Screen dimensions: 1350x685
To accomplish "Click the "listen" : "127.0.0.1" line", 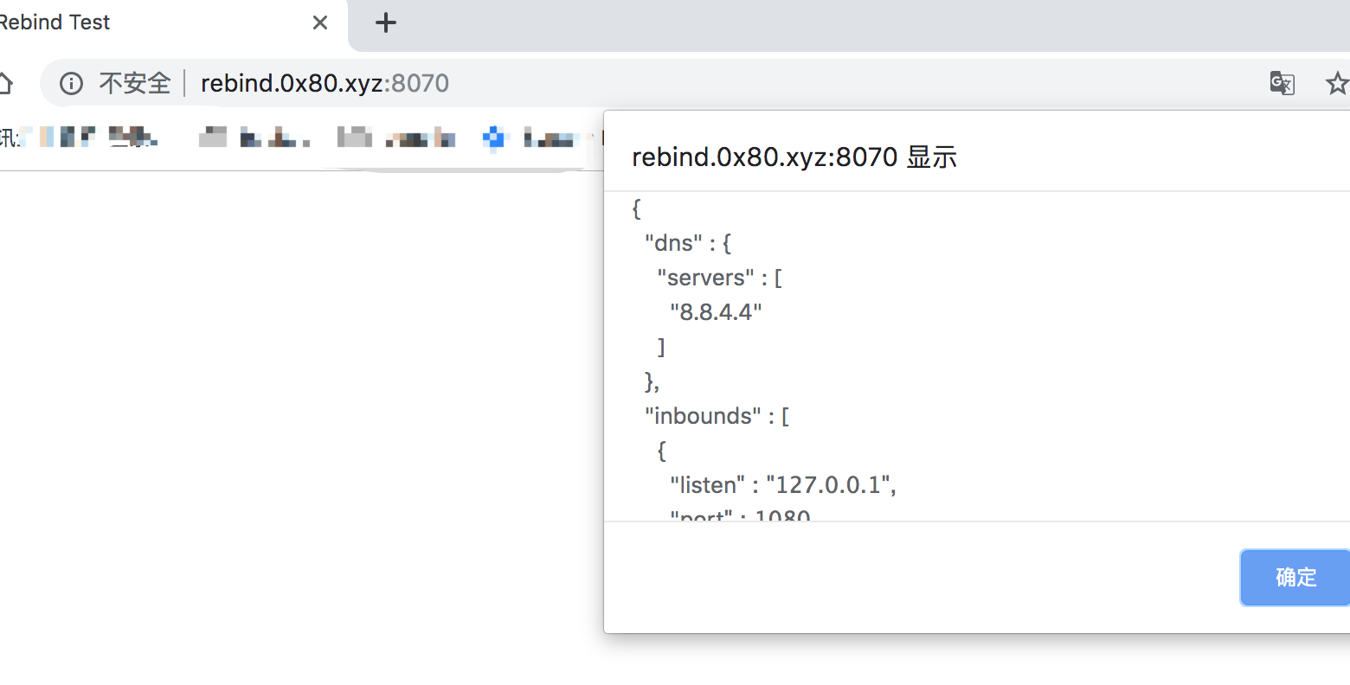I will pyautogui.click(x=783, y=485).
